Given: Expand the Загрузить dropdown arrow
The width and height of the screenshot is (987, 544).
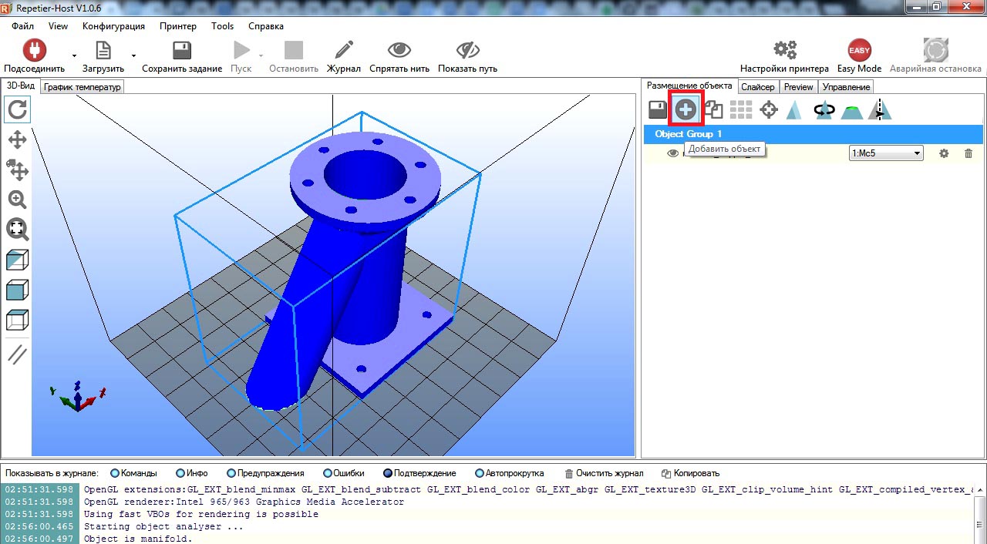Looking at the screenshot, I should 133,56.
